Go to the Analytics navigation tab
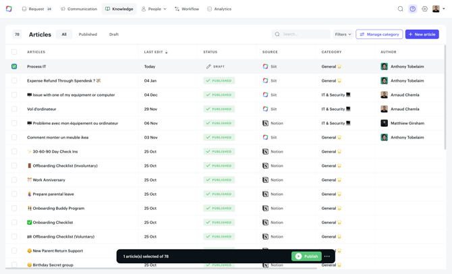The height and width of the screenshot is (274, 452). [x=219, y=9]
